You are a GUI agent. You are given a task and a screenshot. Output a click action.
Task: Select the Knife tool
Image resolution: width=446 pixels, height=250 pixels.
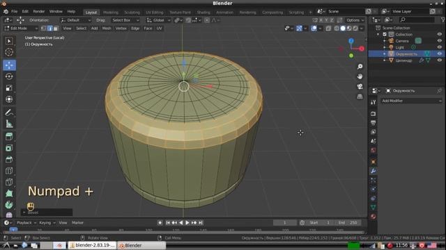(x=9, y=182)
